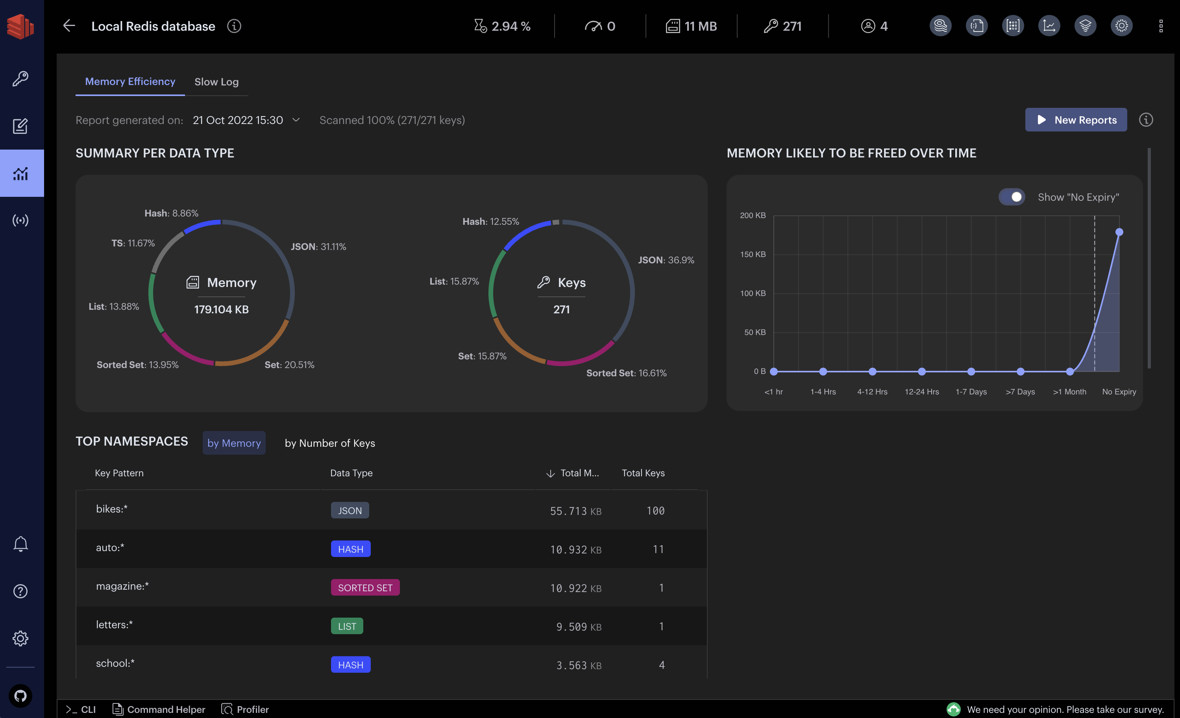Switch Top Namespaces to by Memory view

(234, 442)
